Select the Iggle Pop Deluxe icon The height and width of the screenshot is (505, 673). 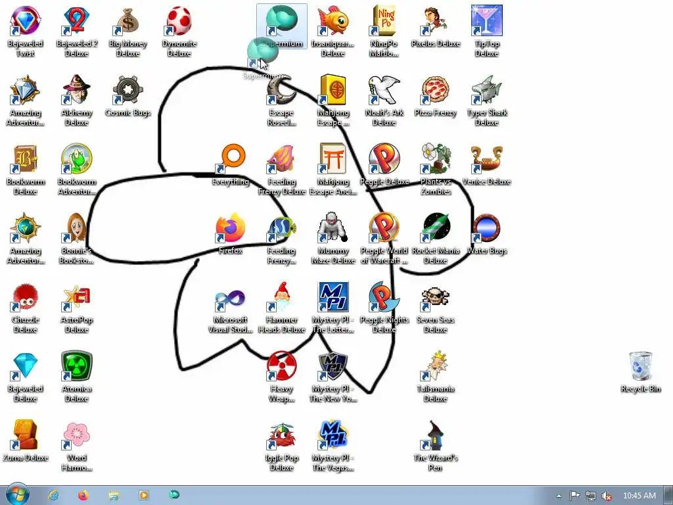[x=281, y=446]
